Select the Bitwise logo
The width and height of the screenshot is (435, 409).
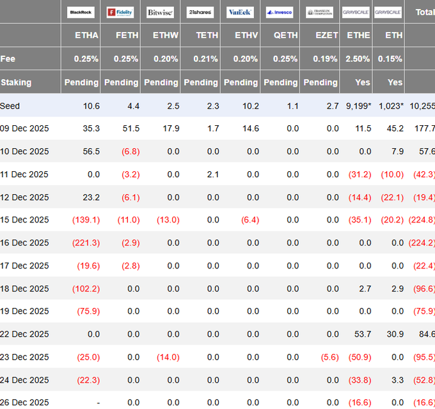[x=160, y=12]
